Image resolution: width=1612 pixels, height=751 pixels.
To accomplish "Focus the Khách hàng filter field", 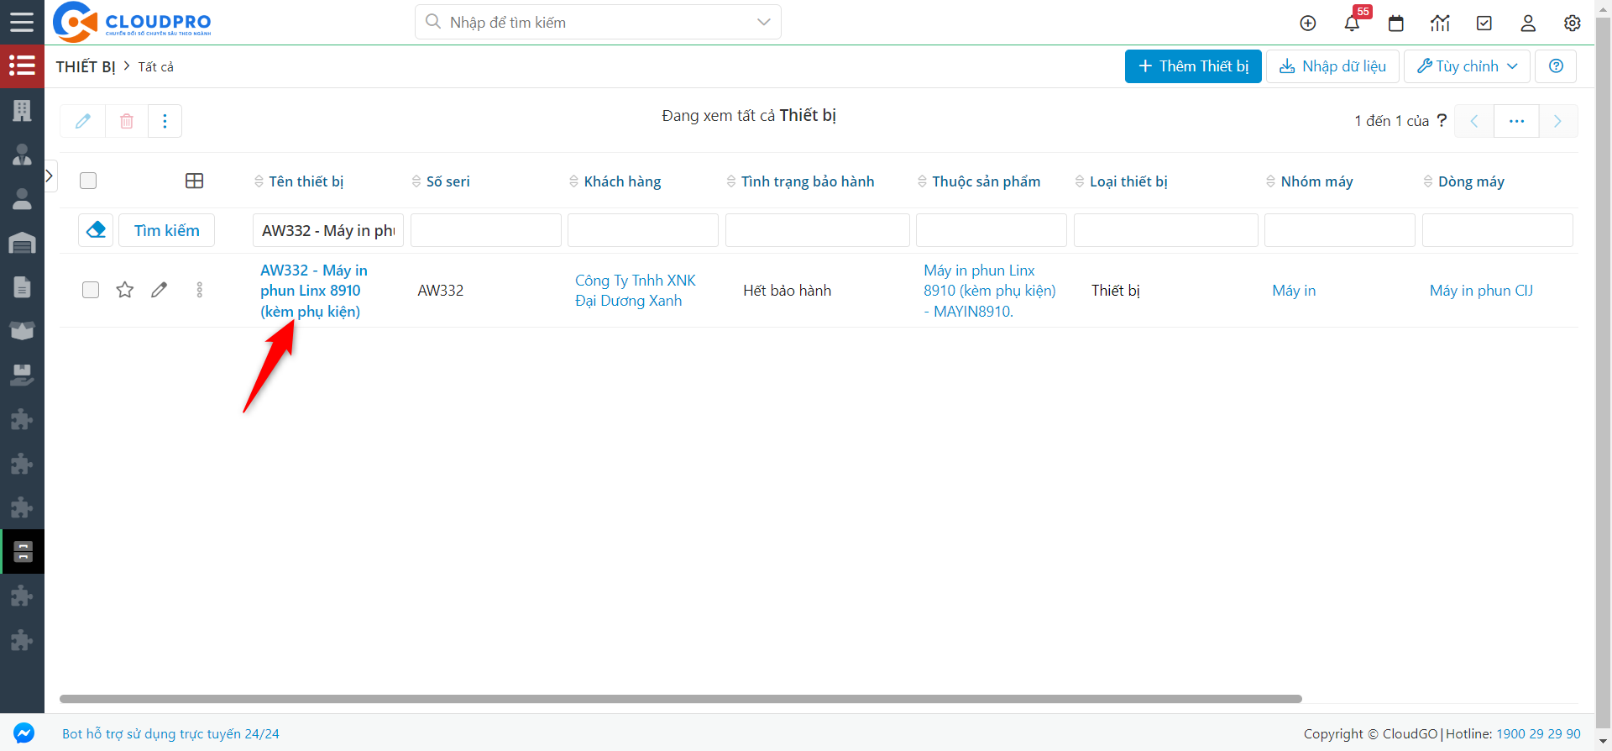I will (643, 230).
